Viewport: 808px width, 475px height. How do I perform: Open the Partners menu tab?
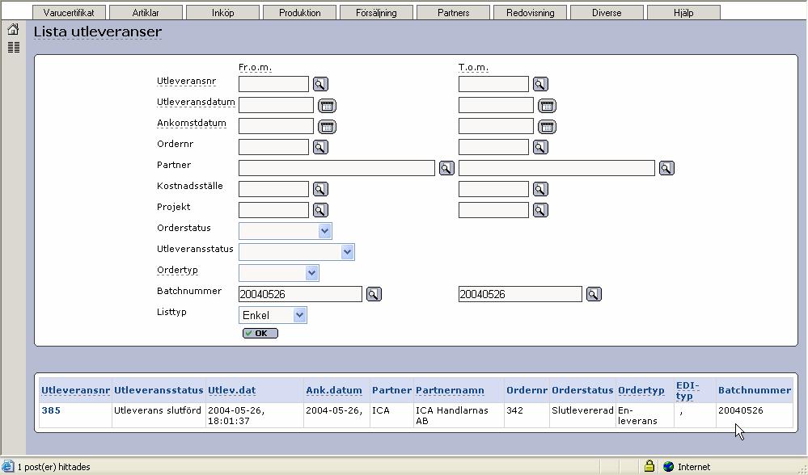[x=453, y=12]
